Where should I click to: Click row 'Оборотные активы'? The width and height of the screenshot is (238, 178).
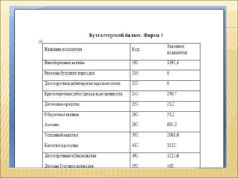click(x=61, y=115)
